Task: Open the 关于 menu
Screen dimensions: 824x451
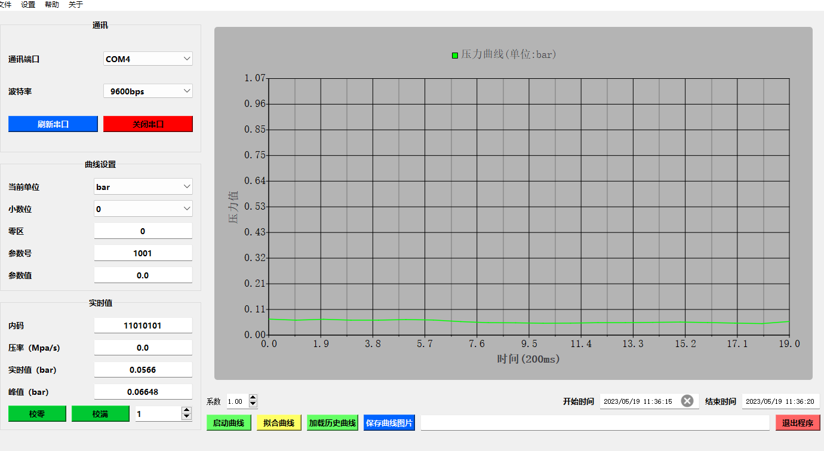Action: pos(76,4)
